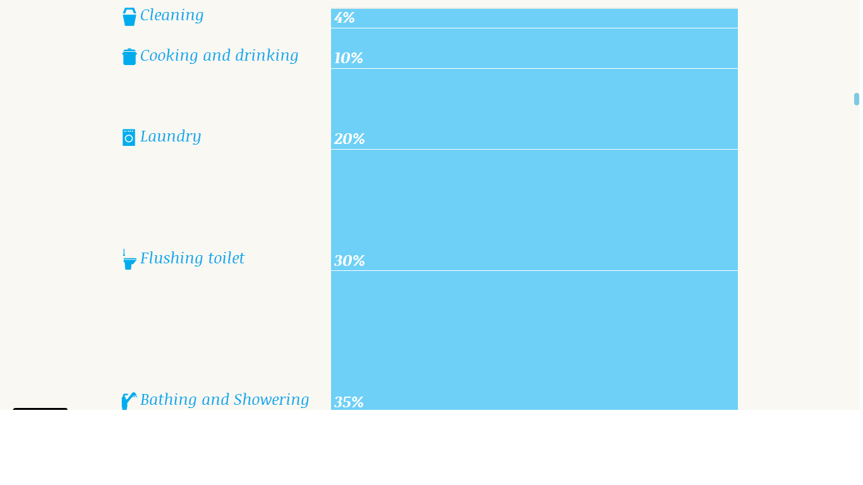Click the 35% value in chart
863x485 pixels.
pyautogui.click(x=349, y=402)
